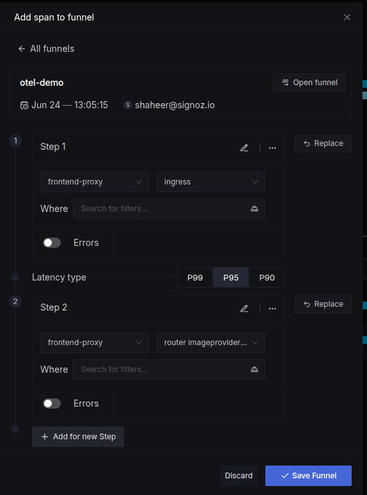Focus the Step 2 Where filter search field

click(x=169, y=369)
